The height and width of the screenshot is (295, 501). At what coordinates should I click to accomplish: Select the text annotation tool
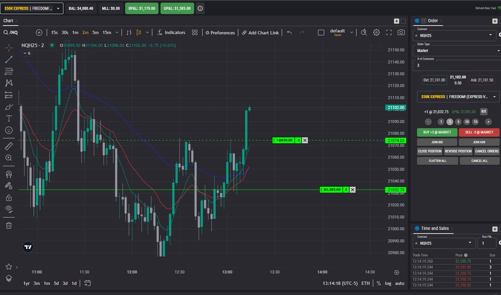pos(8,118)
